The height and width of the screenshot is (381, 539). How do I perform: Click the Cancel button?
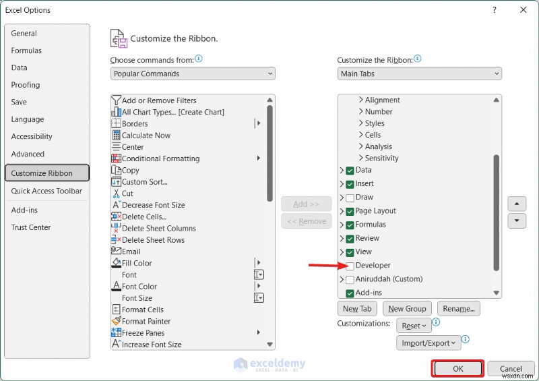[511, 369]
